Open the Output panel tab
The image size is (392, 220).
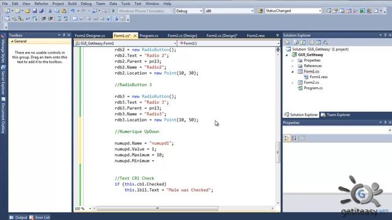click(18, 218)
